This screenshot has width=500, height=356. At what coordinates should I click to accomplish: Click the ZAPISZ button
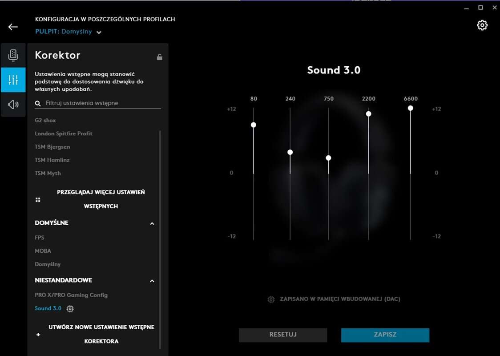[x=385, y=335]
